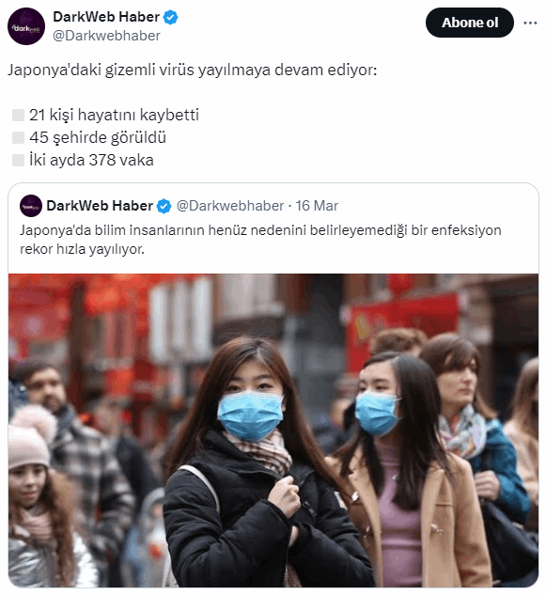
Task: Click the verified badge in the quoted tweet
Action: point(164,206)
